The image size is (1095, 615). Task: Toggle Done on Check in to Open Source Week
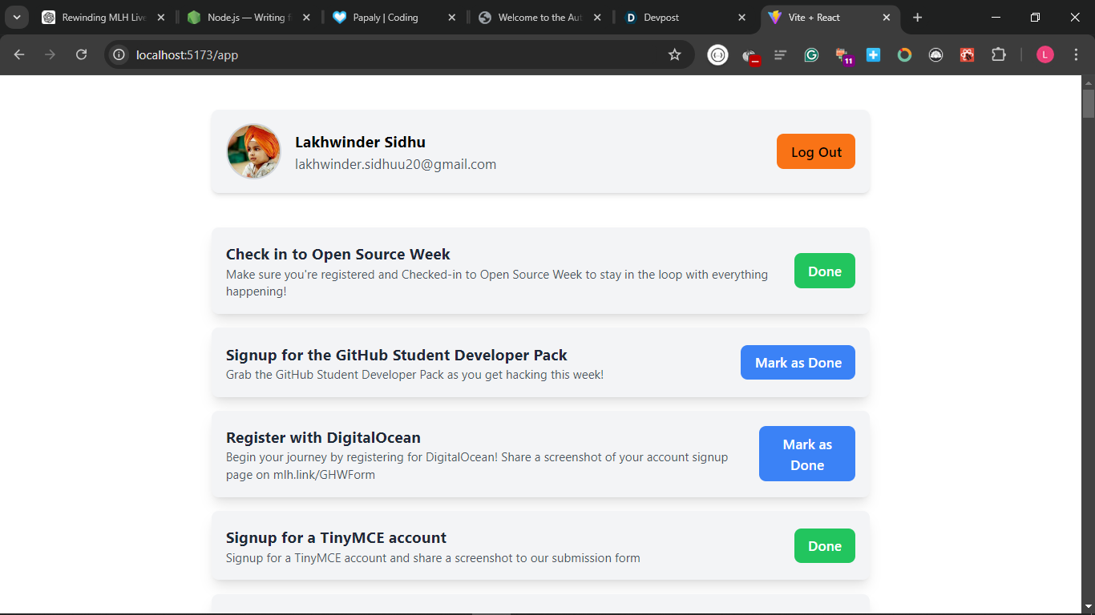(x=825, y=271)
